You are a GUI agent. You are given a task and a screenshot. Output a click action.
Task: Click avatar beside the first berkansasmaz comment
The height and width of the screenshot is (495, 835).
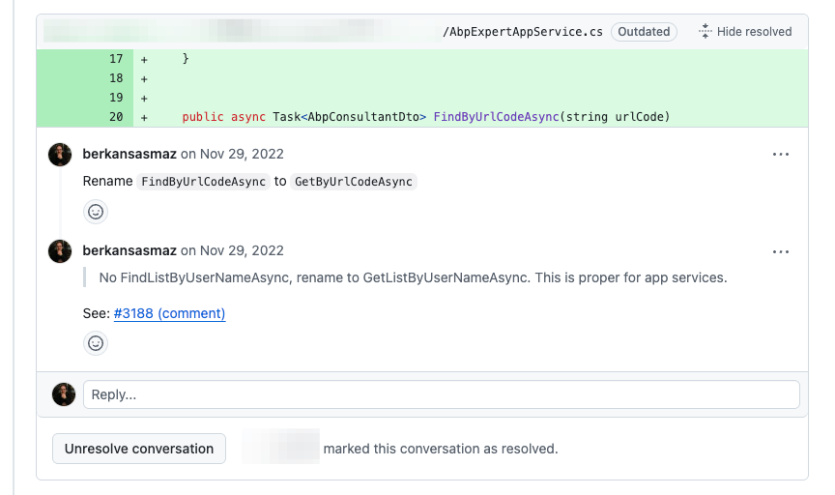click(x=60, y=155)
